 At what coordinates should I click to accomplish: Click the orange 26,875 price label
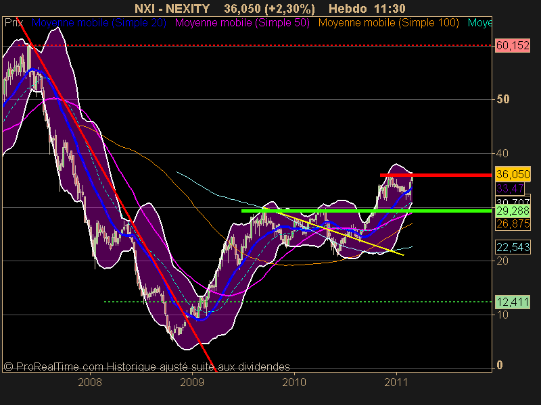tap(513, 224)
